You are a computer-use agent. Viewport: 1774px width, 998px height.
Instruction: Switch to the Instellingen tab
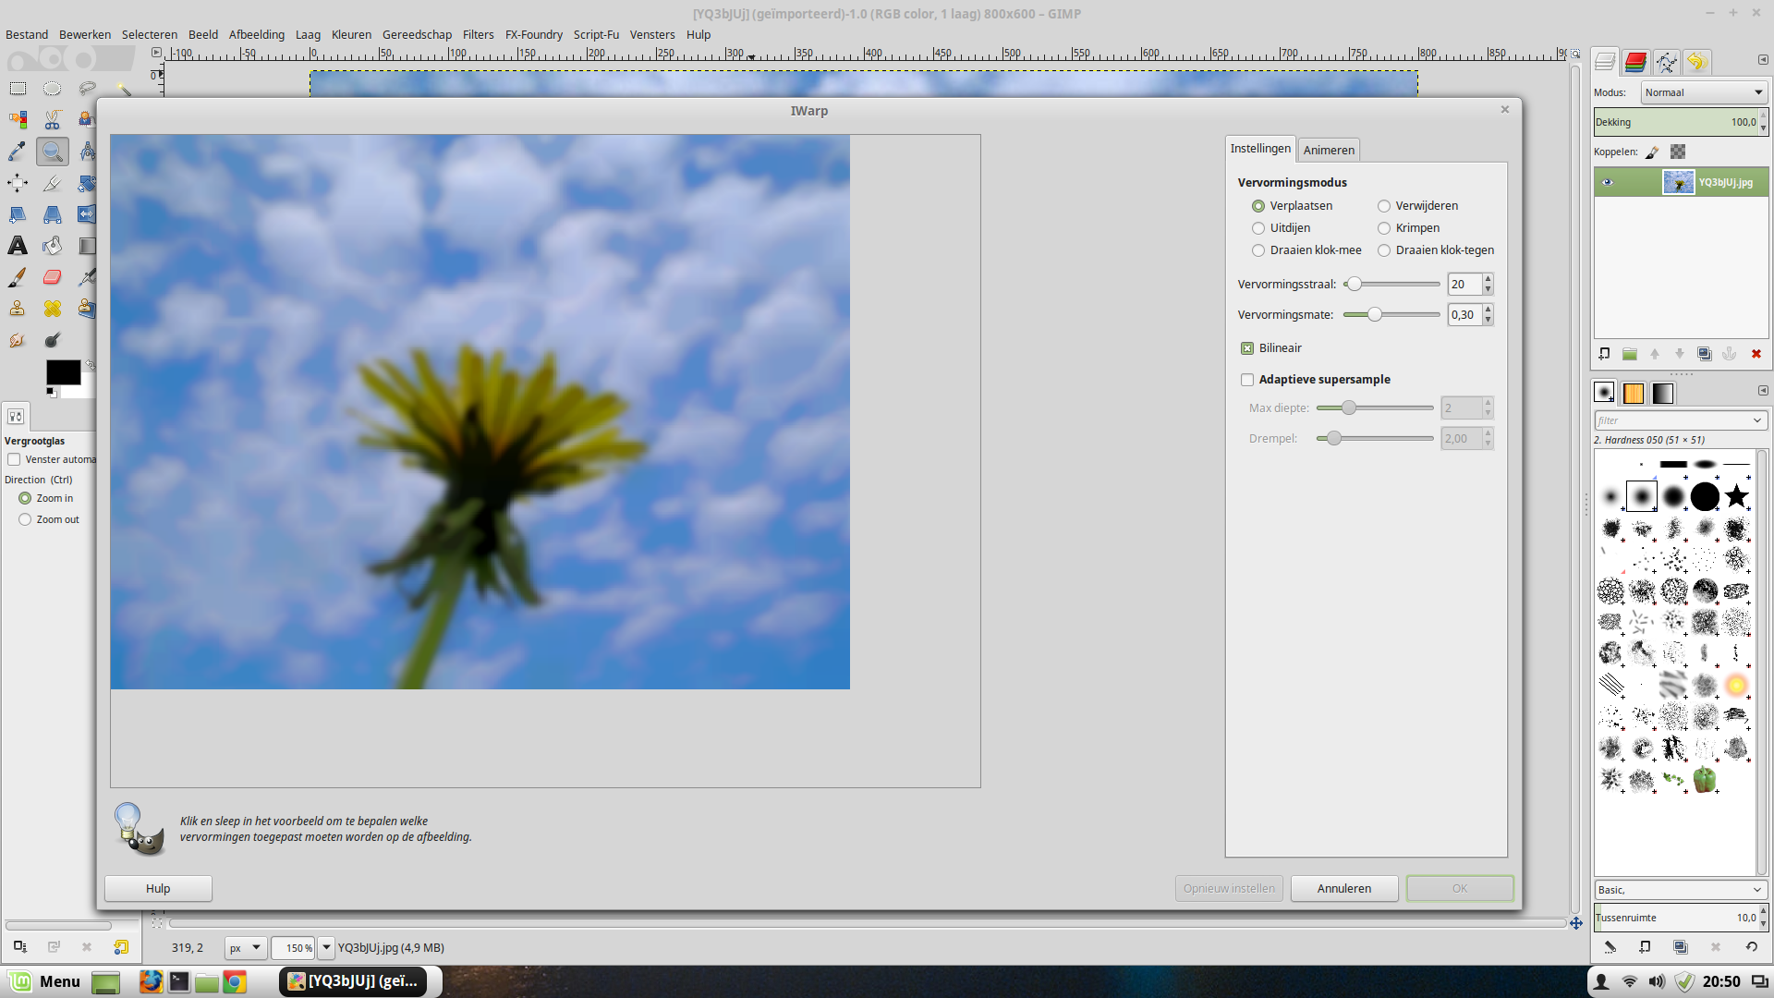pos(1260,149)
